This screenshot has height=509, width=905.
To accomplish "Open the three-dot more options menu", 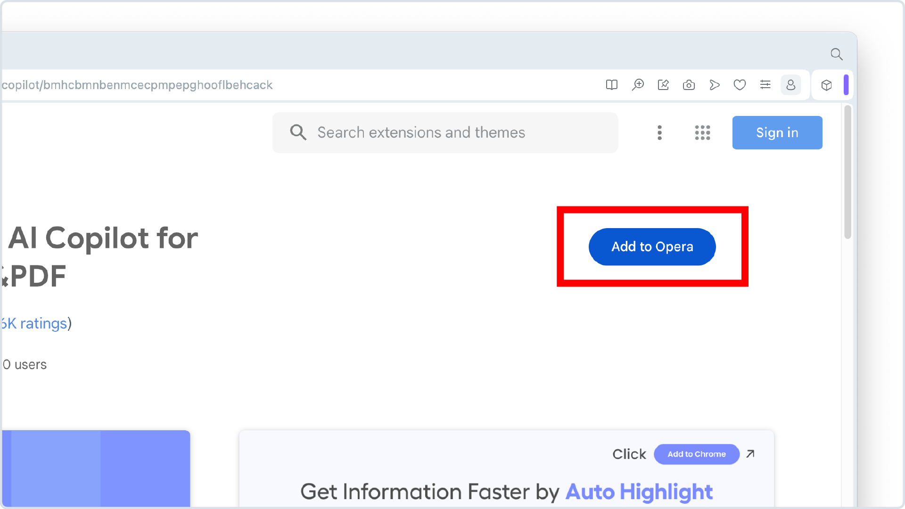I will [x=660, y=133].
